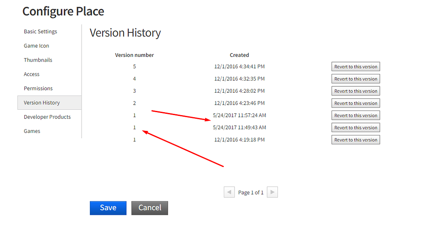Click the Page 1 of 1 label
Image resolution: width=426 pixels, height=226 pixels.
(x=251, y=192)
